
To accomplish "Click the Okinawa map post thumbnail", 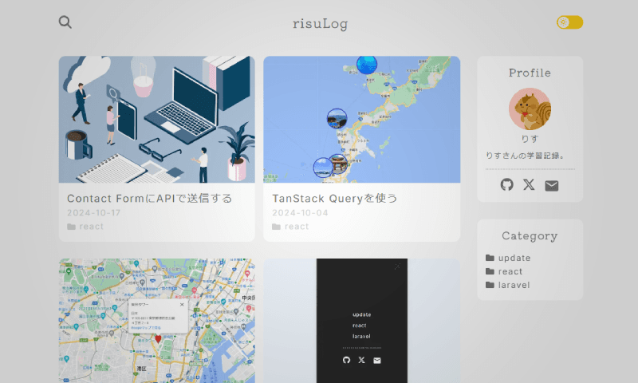I will click(x=361, y=120).
